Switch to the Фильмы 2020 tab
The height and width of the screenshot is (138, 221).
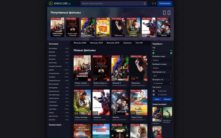80,43
